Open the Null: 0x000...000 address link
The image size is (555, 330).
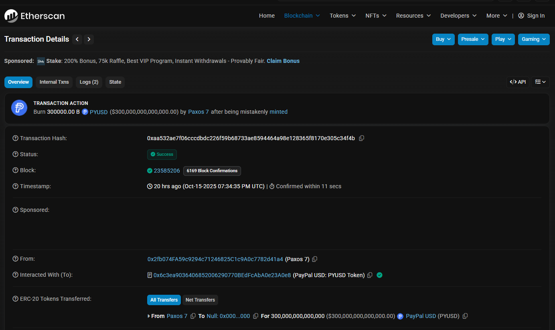228,316
